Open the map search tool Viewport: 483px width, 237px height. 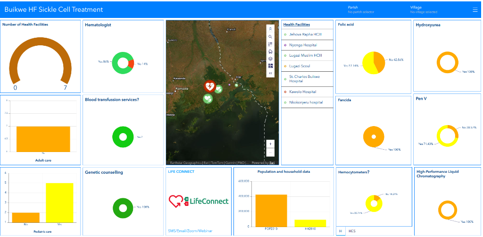(x=270, y=36)
